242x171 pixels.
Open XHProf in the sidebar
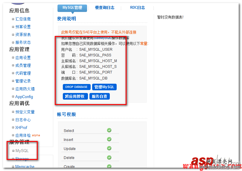(x=21, y=127)
